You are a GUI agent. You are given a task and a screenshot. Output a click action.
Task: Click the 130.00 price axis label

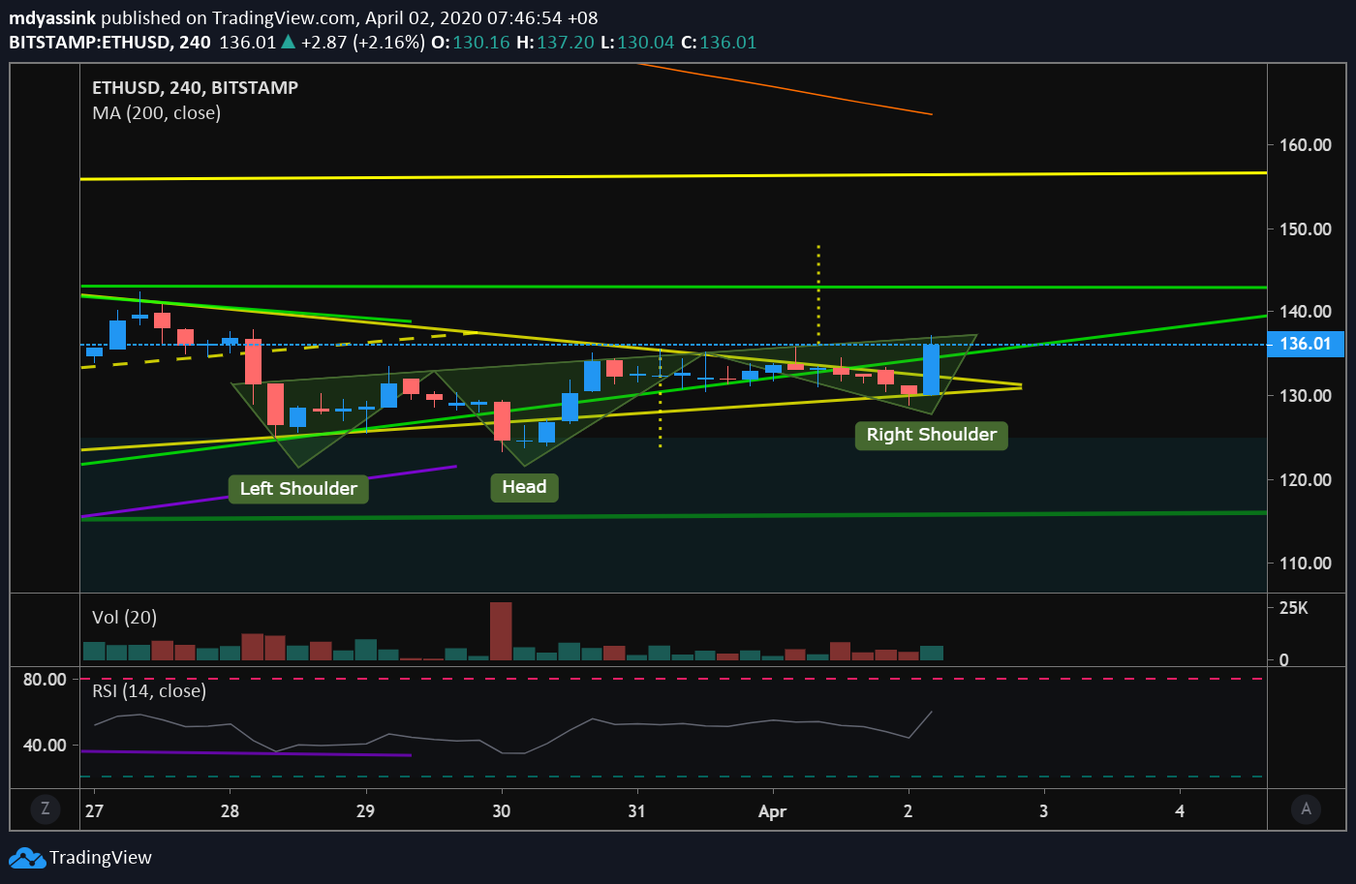pos(1305,395)
